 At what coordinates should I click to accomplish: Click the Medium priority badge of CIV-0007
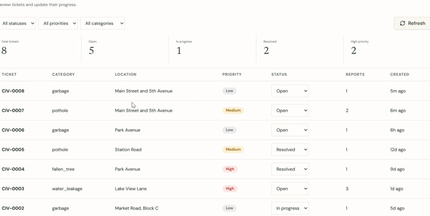(233, 110)
